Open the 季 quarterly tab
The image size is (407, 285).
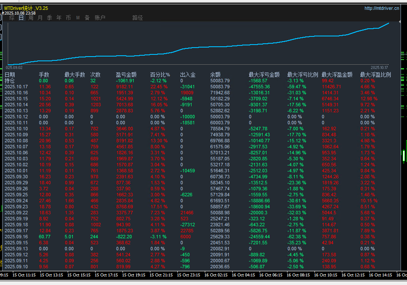(x=50, y=18)
